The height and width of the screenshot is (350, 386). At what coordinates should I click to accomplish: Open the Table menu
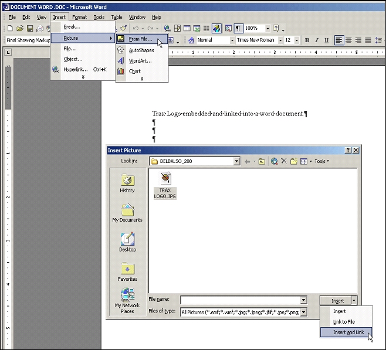(x=116, y=17)
